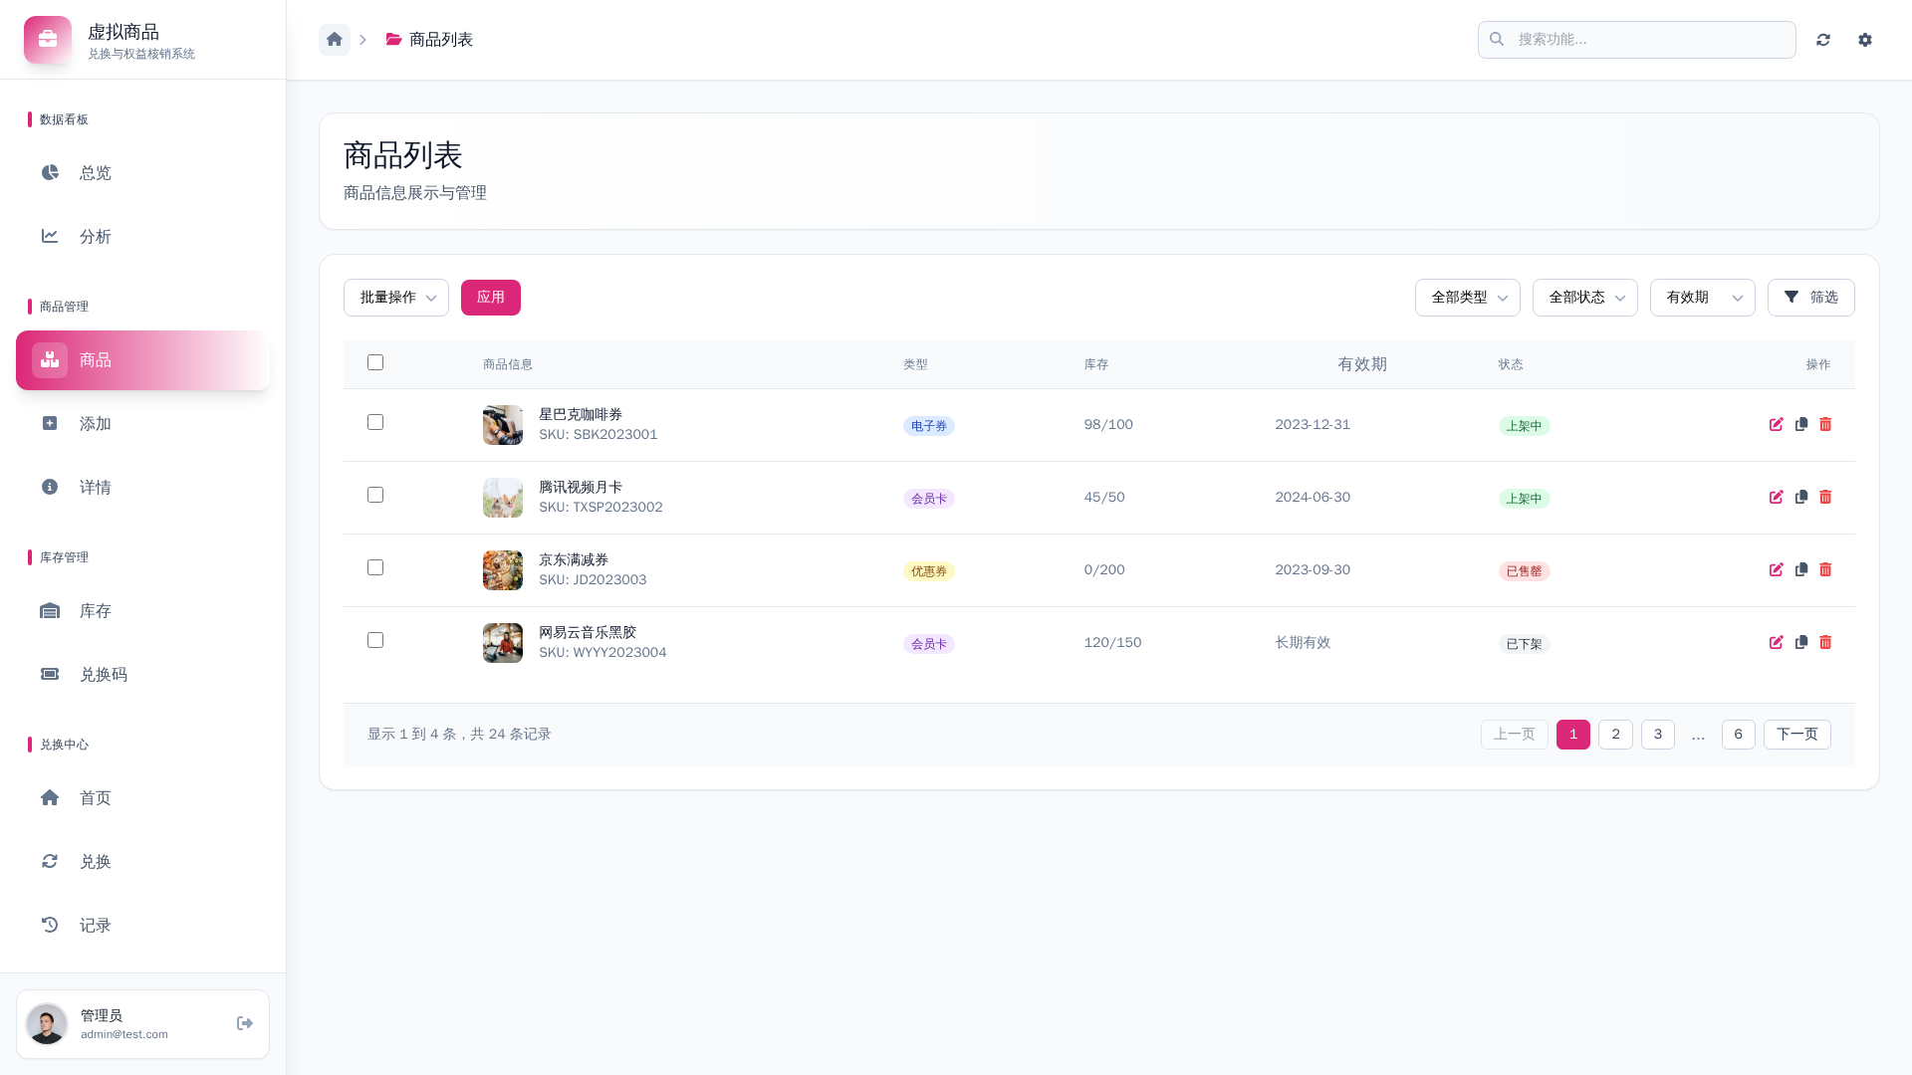Image resolution: width=1912 pixels, height=1075 pixels.
Task: Delete the 京东满减券 product via trash icon
Action: click(x=1825, y=570)
